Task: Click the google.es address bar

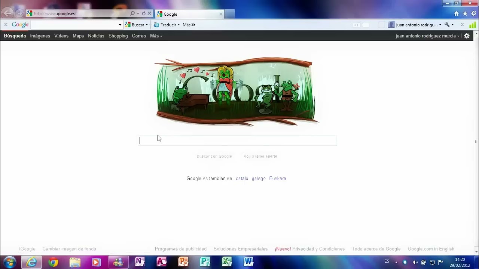Action: click(78, 13)
